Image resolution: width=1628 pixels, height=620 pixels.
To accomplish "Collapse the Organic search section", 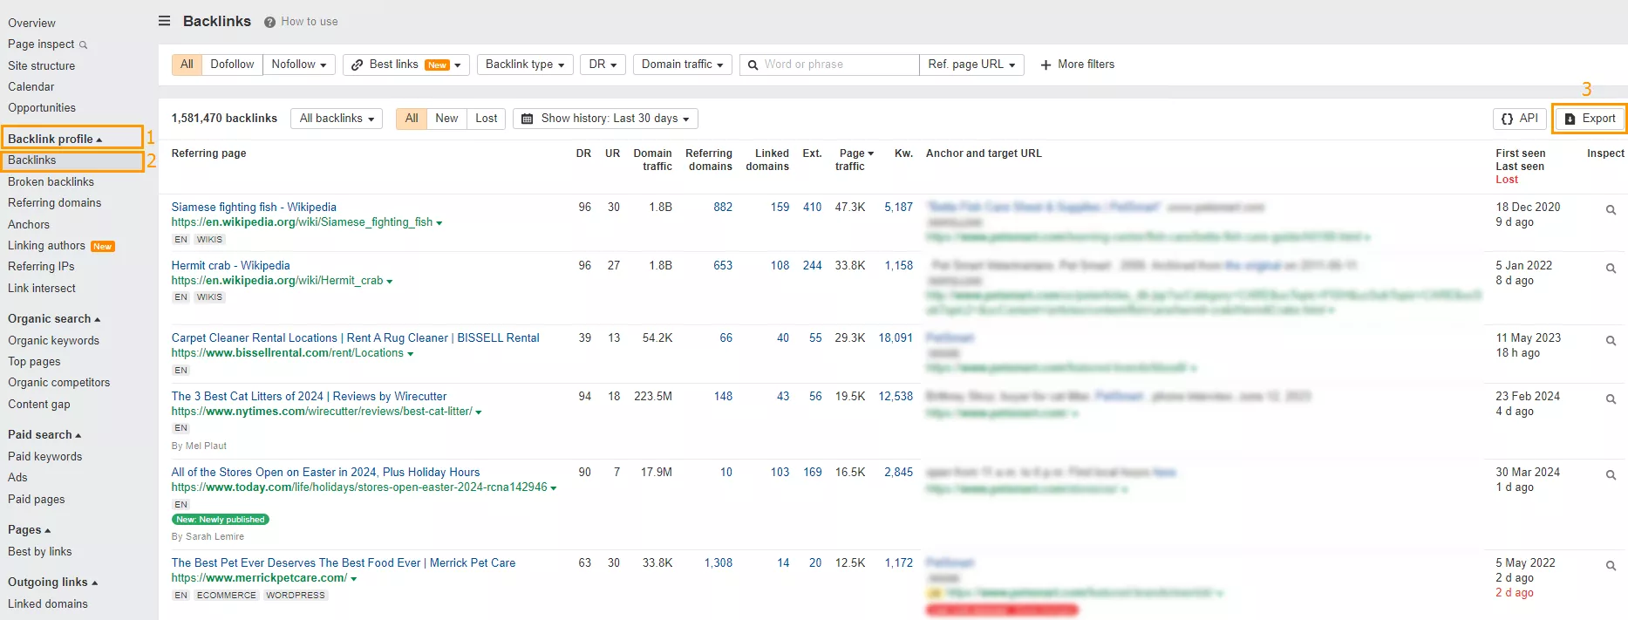I will tap(54, 319).
